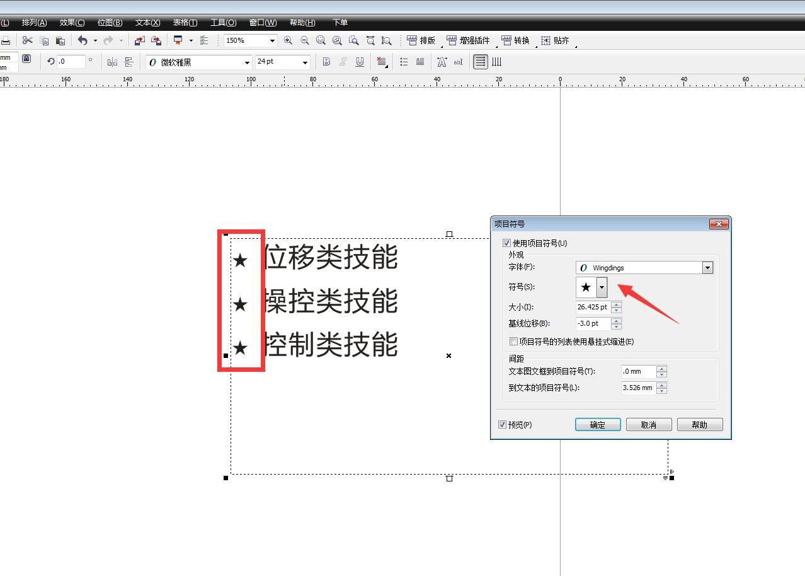Open the 150% zoom level dropdown
The width and height of the screenshot is (805, 576).
[272, 40]
